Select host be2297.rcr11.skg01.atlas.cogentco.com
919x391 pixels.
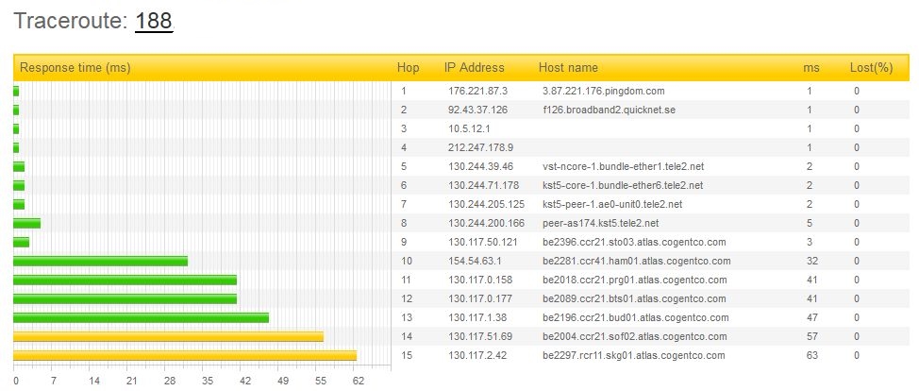click(633, 355)
